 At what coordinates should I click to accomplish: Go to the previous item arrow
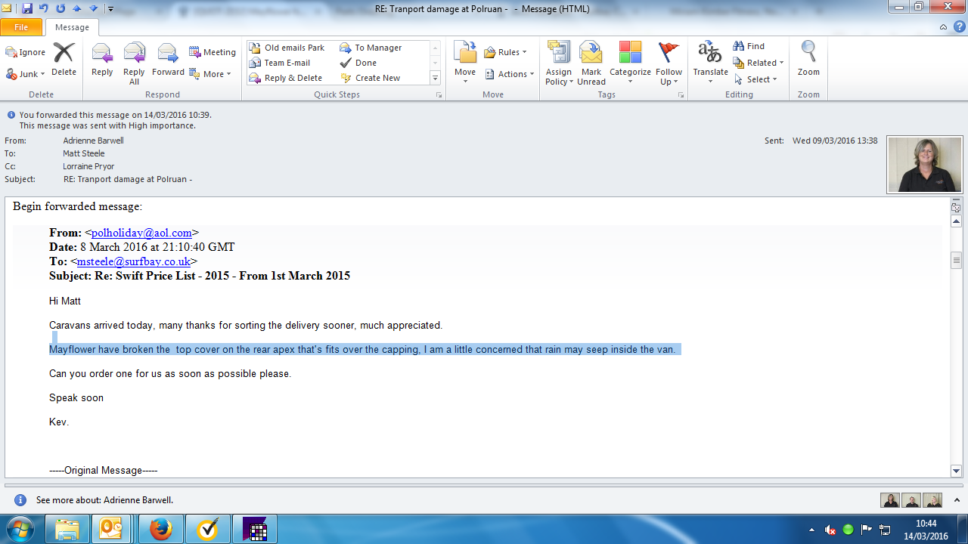(x=76, y=9)
